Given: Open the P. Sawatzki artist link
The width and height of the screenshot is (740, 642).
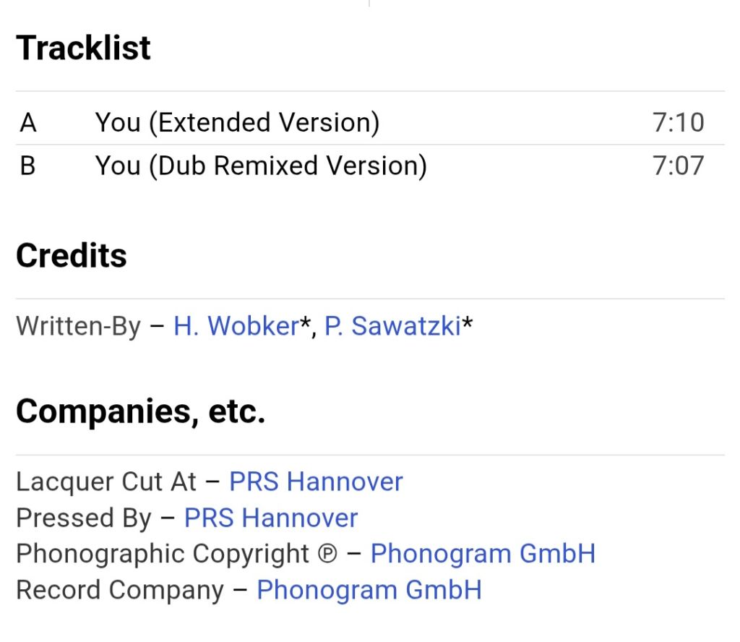Looking at the screenshot, I should point(392,326).
